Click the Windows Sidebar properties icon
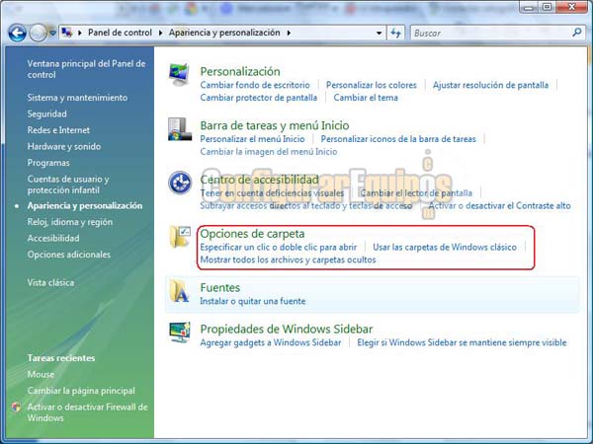Screen dimensions: 593x444 [180, 333]
